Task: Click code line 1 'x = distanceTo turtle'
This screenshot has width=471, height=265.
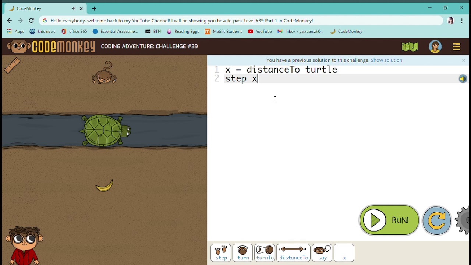Action: (281, 70)
